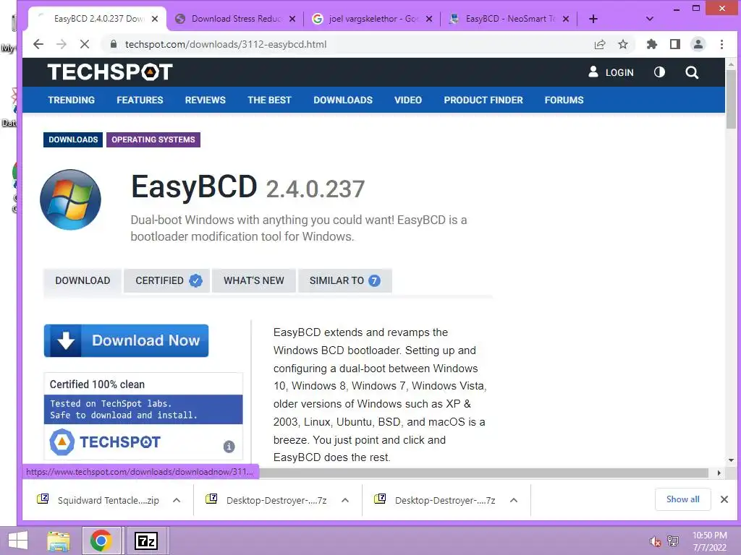This screenshot has height=555, width=741.
Task: Close the Download Stress Reducer tab
Action: 292,19
